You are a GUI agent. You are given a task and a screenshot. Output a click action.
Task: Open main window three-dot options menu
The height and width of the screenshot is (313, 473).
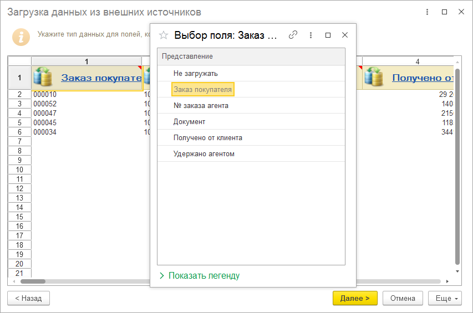click(427, 12)
